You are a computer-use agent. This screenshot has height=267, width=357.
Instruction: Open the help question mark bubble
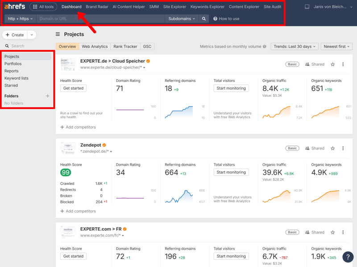348,257
